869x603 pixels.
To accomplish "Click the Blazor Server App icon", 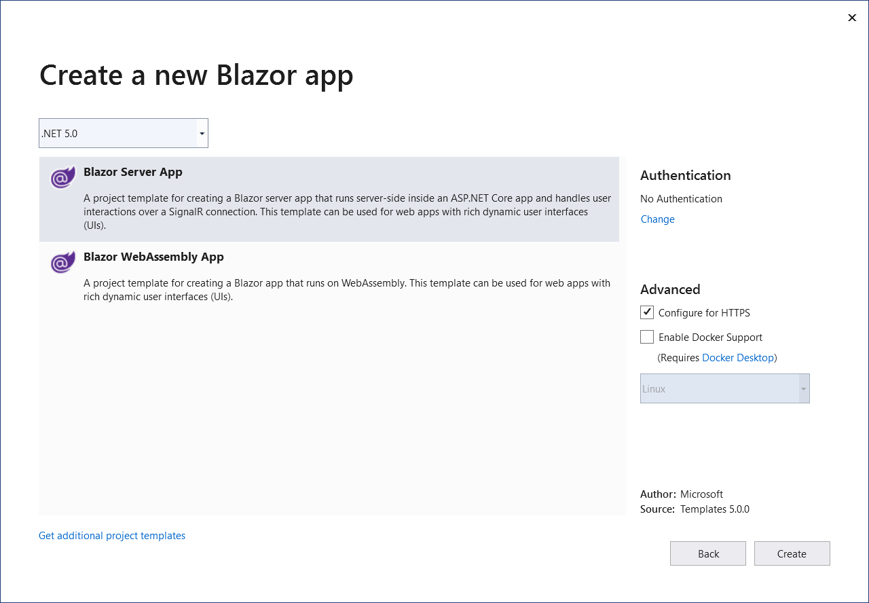I will pyautogui.click(x=62, y=178).
